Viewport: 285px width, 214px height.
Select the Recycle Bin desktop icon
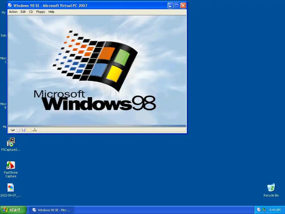pos(271,190)
